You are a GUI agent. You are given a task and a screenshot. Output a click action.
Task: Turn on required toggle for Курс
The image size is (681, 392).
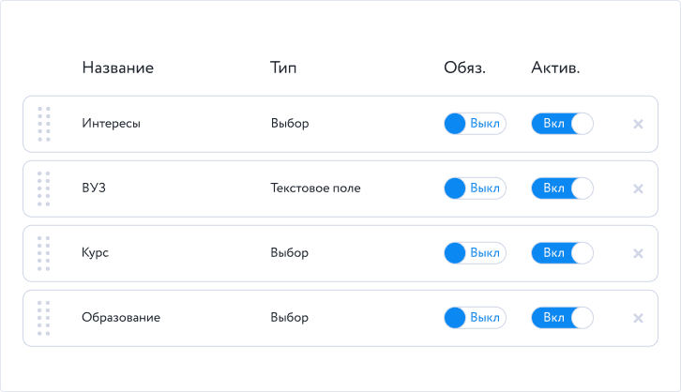[x=475, y=253]
